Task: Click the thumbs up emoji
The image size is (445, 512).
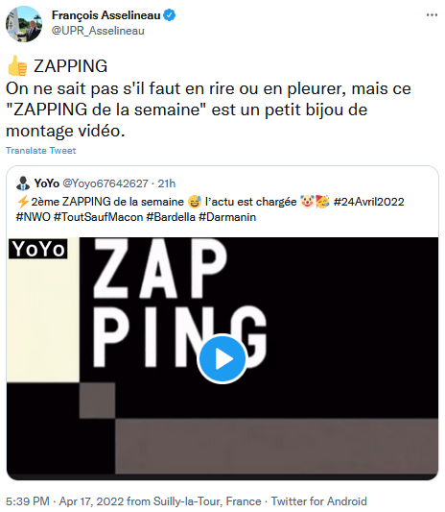Action: click(17, 65)
